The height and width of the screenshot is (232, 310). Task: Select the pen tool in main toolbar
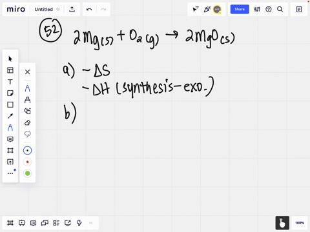point(10,128)
